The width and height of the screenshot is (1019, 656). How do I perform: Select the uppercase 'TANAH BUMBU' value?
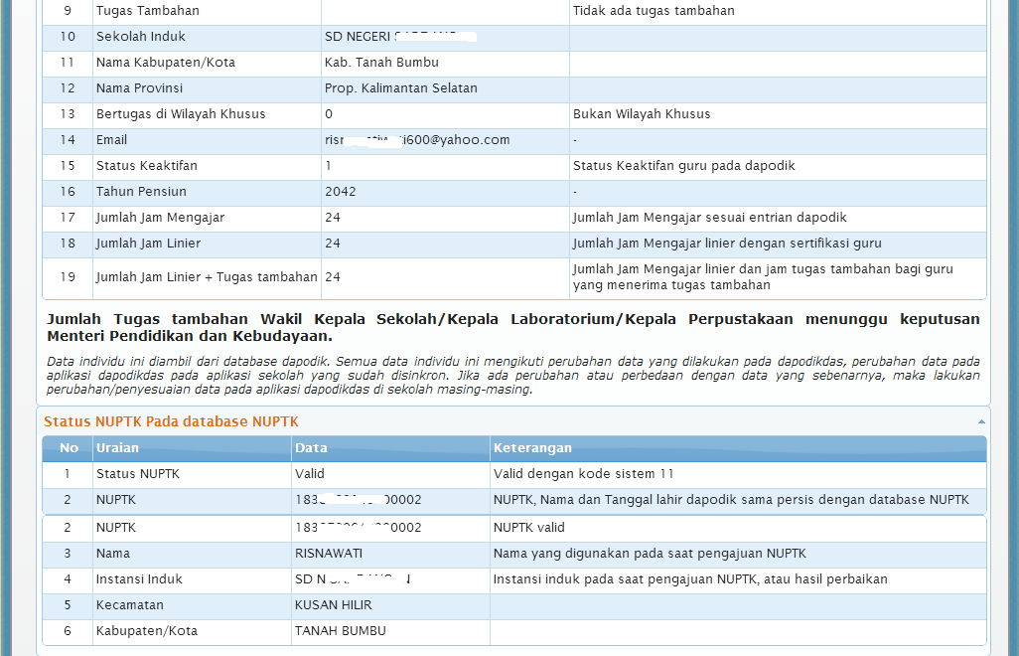(x=340, y=630)
